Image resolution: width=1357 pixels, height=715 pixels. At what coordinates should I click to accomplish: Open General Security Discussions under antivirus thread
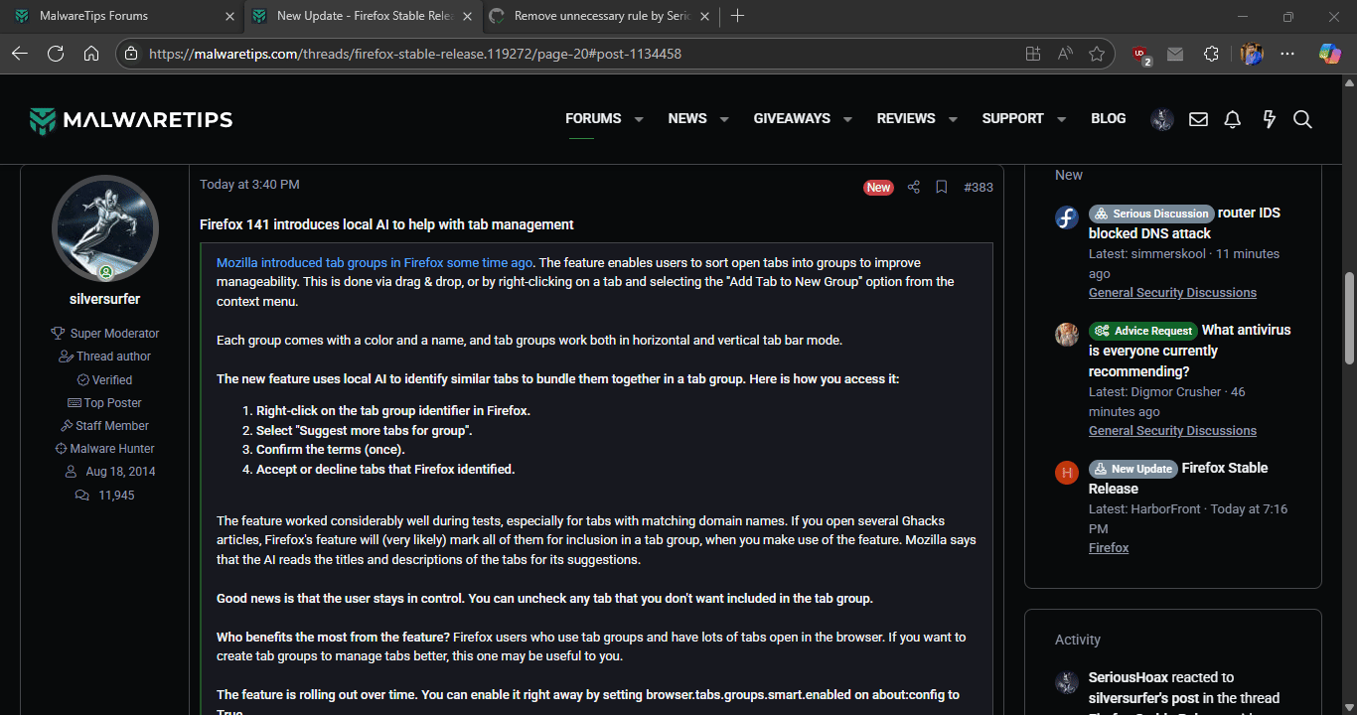[1172, 431]
